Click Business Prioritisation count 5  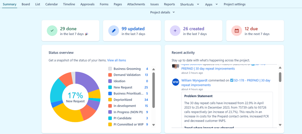click(x=147, y=93)
